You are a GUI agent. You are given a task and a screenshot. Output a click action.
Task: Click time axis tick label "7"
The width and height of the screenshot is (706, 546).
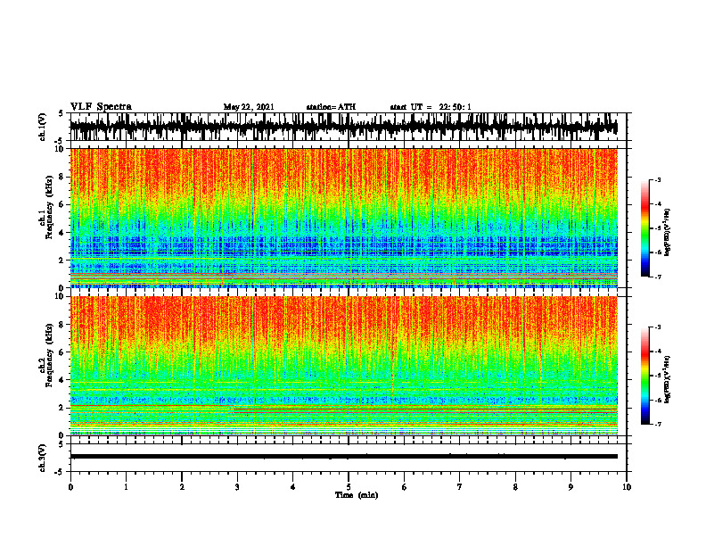click(x=460, y=487)
